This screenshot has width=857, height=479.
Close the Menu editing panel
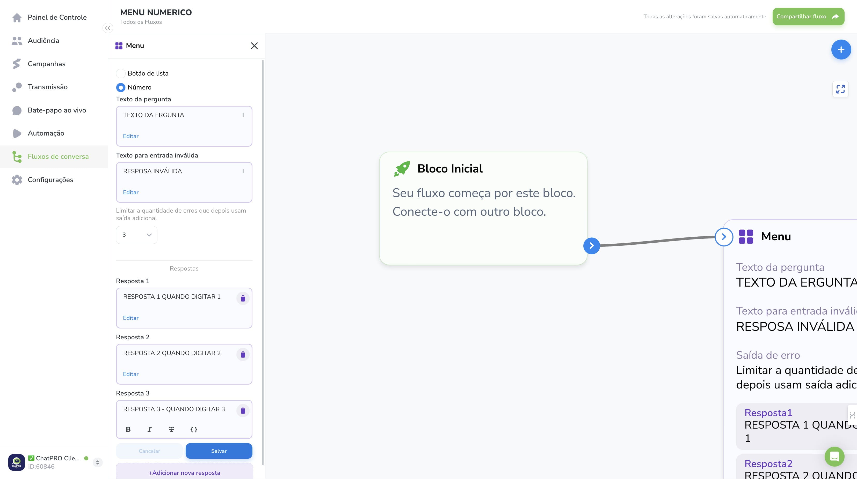coord(254,46)
